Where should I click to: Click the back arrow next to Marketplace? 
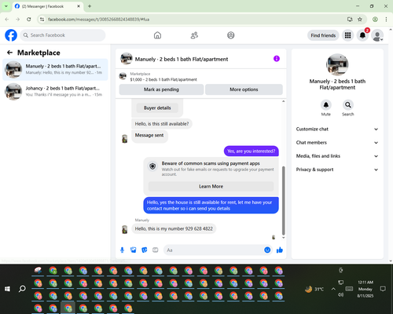pos(9,53)
